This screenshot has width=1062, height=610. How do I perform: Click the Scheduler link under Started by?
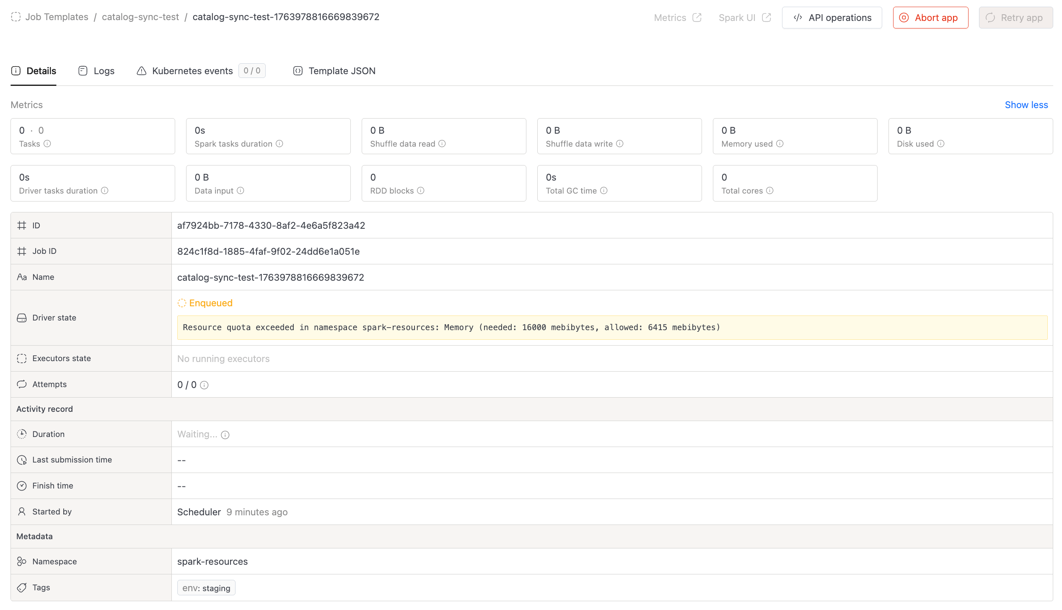pos(199,512)
